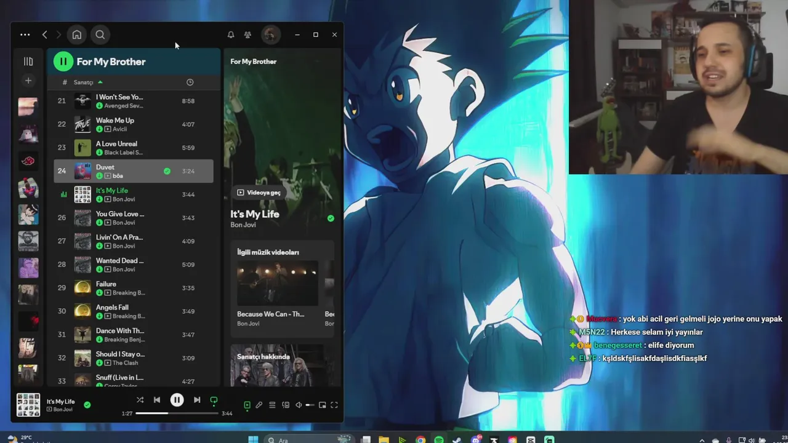Select Angels Fall track row
Screen dimensions: 788x443
pos(134,311)
